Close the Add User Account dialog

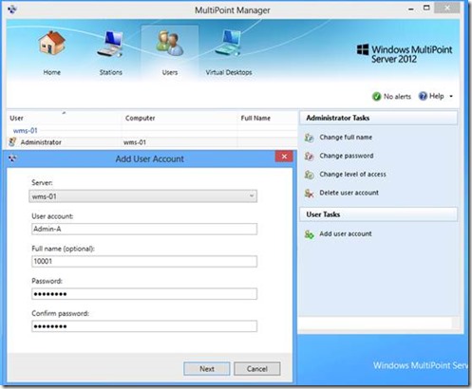(284, 157)
